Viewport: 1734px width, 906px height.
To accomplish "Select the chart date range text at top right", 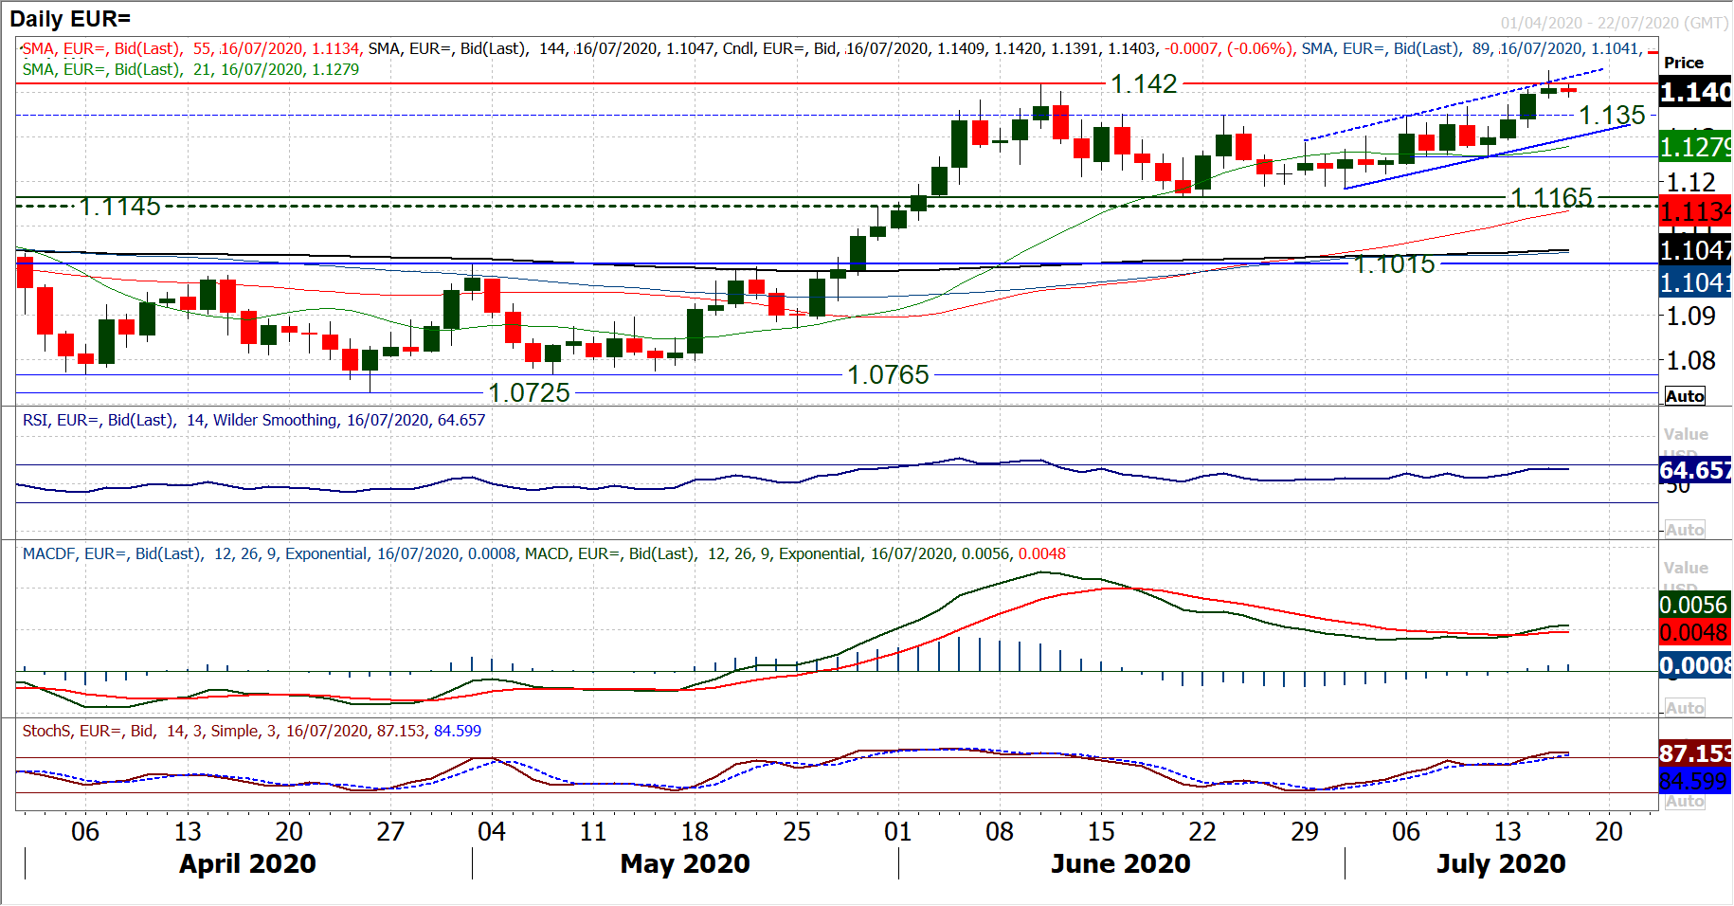I will tap(1614, 23).
